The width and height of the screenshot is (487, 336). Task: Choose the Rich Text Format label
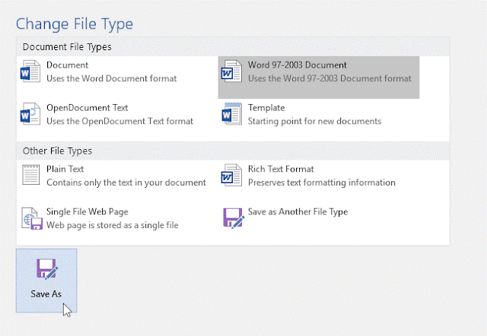[x=281, y=169]
